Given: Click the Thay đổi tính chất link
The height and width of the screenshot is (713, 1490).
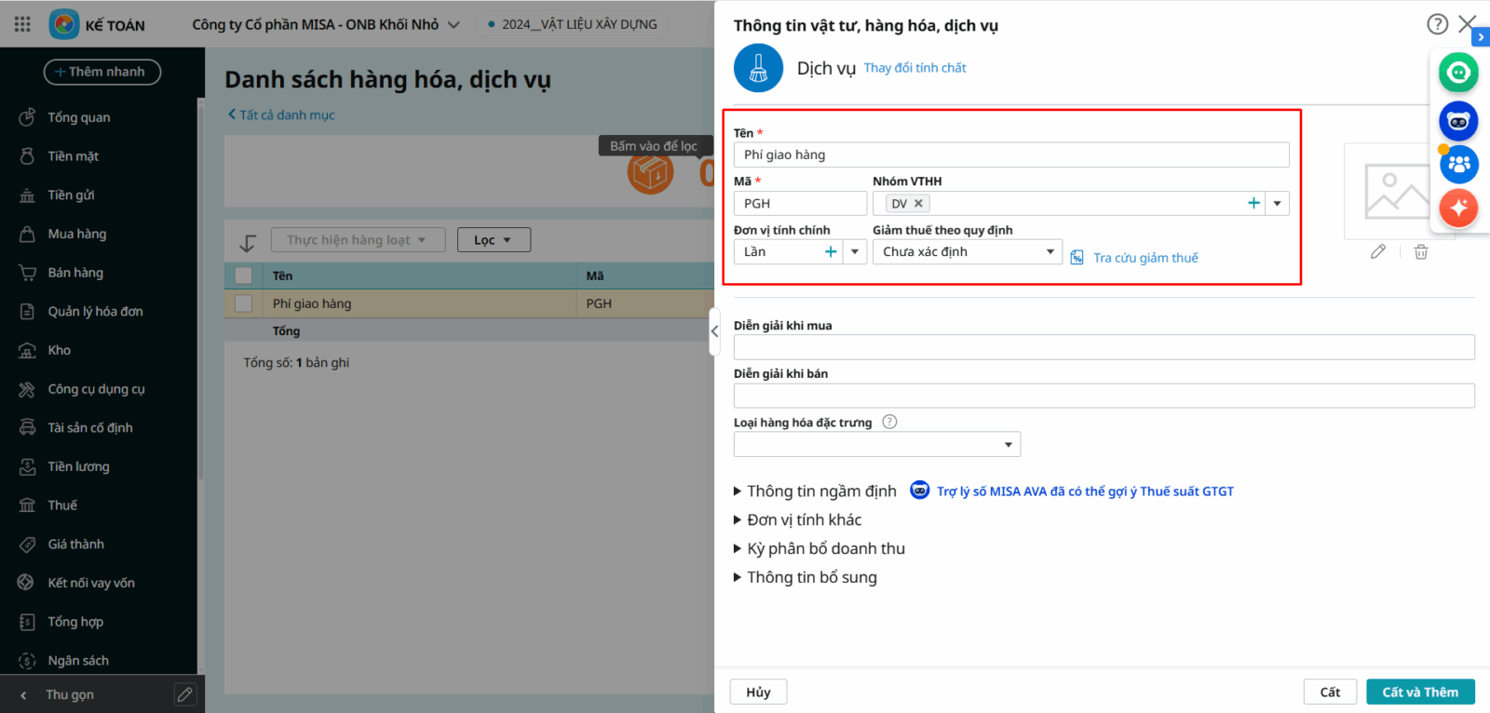Looking at the screenshot, I should pos(914,68).
